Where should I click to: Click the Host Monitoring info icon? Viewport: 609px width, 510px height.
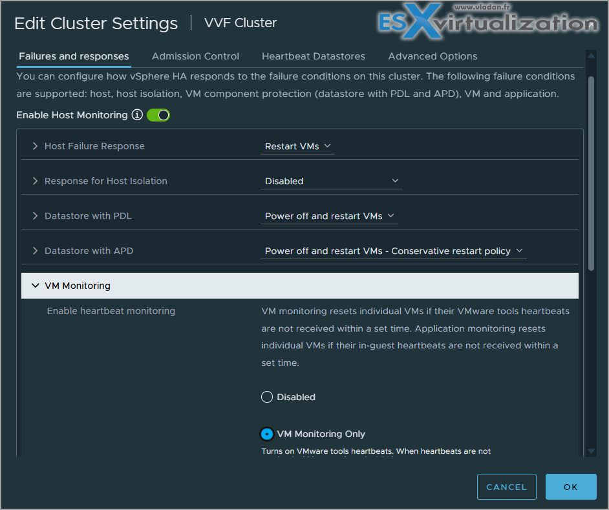[137, 115]
